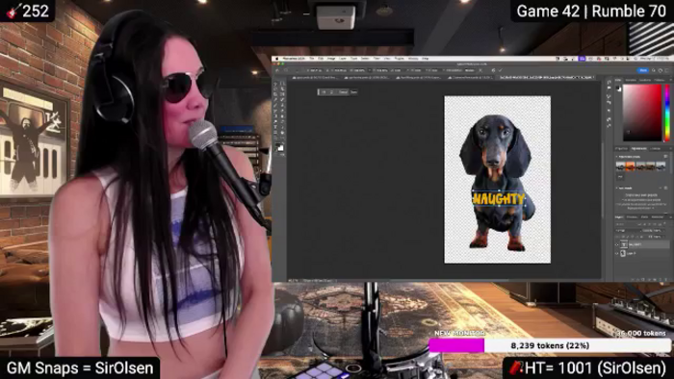Cancel the transform with the options-bar X icon
The height and width of the screenshot is (379, 674).
click(480, 70)
